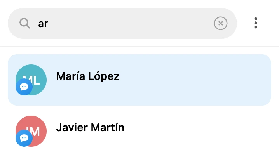
Task: Click the magnifying glass search icon
Action: click(25, 23)
